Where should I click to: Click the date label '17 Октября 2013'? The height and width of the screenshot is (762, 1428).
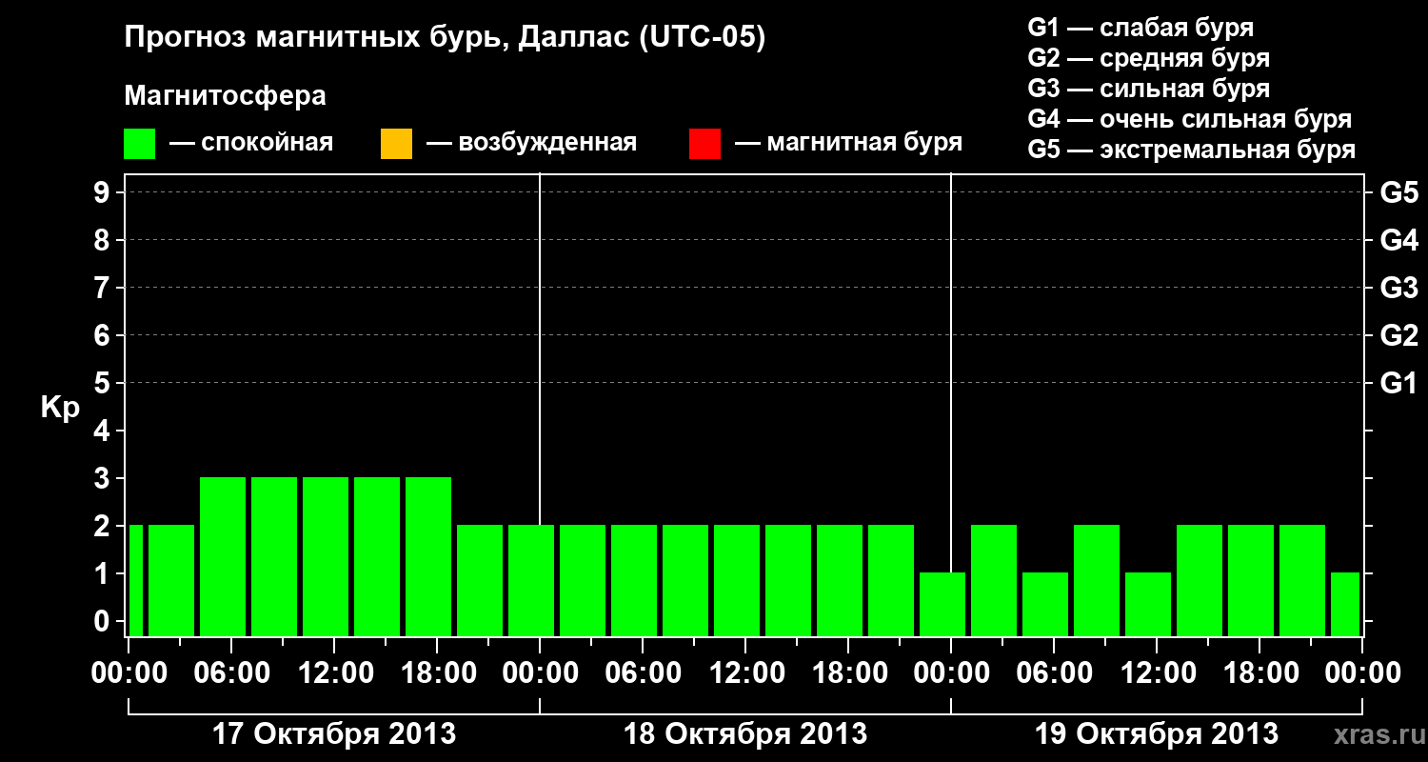(x=333, y=734)
